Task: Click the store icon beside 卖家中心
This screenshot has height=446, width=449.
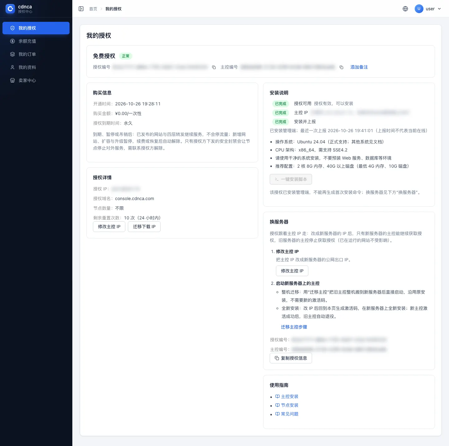Action: tap(12, 80)
